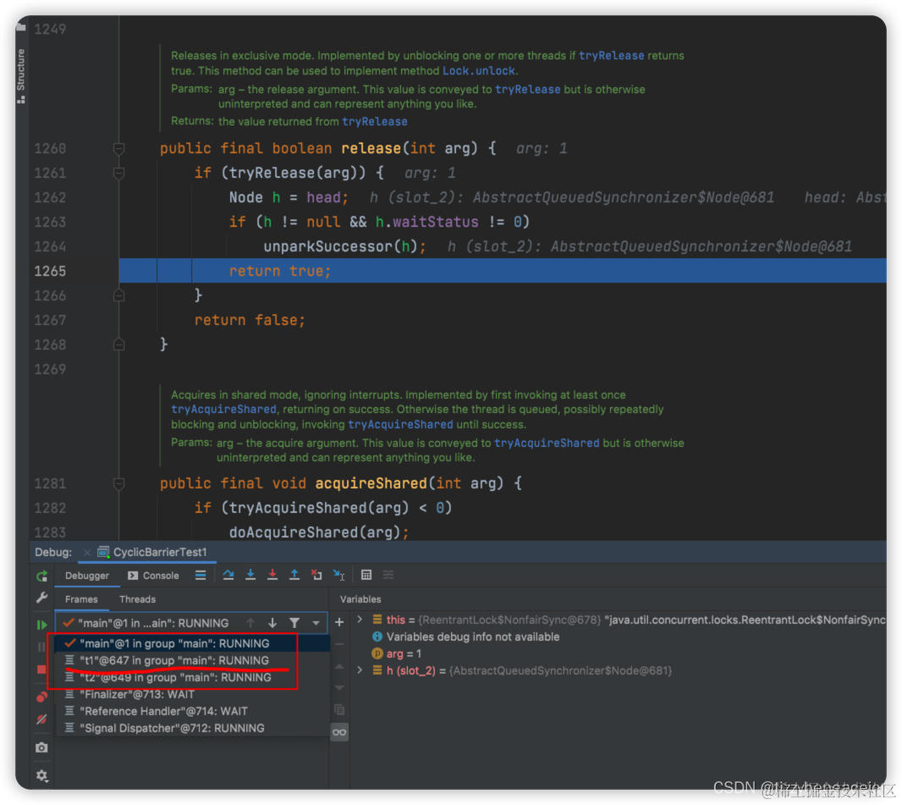Select next frame down arrow
This screenshot has width=902, height=805.
tap(272, 623)
